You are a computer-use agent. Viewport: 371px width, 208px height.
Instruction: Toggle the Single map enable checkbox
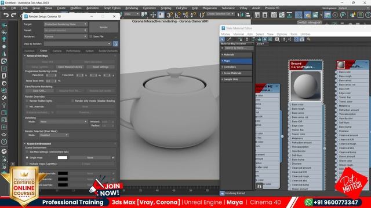pos(113,158)
